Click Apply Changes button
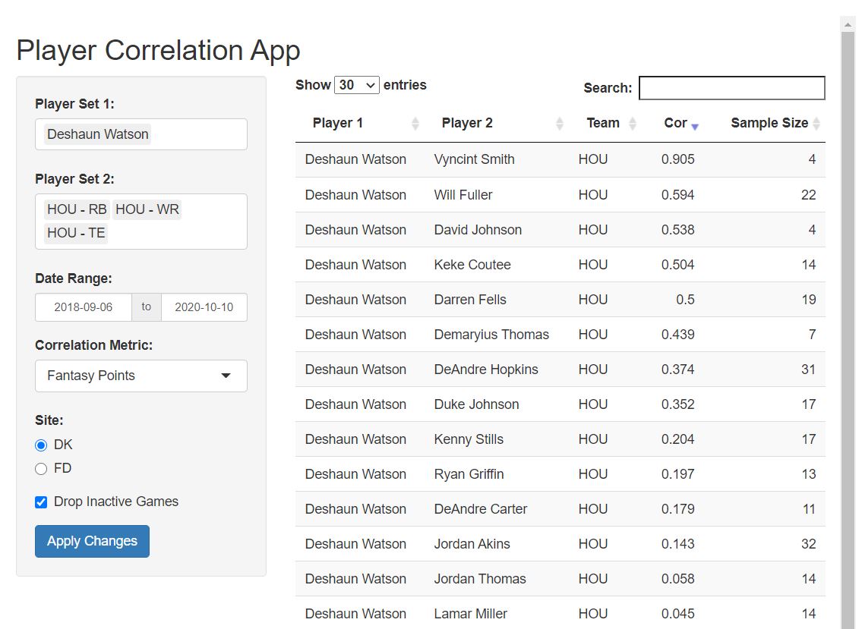The width and height of the screenshot is (862, 629). [93, 541]
